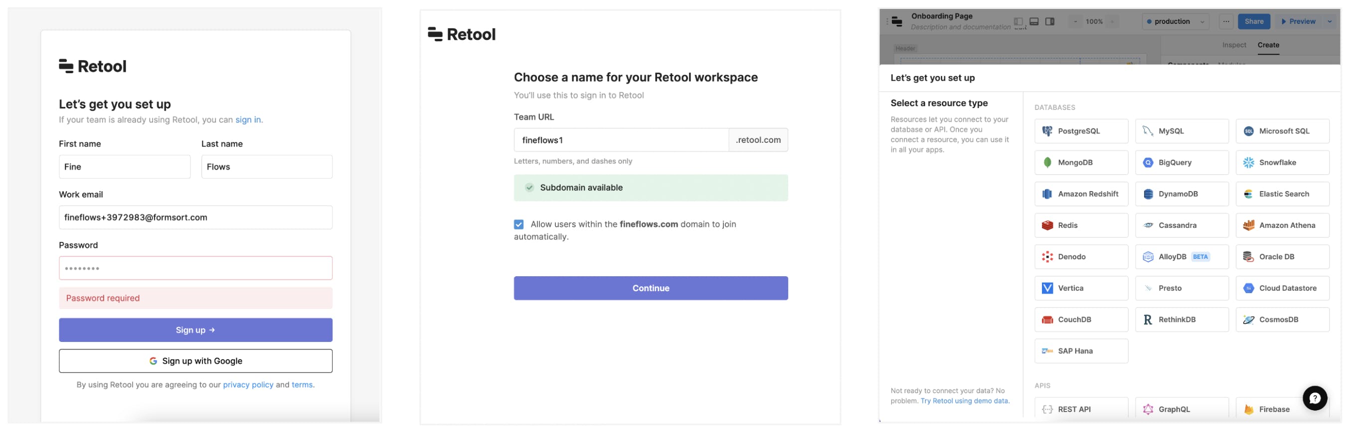Toggle right panel layout icon in editor
The width and height of the screenshot is (1350, 435).
[1049, 21]
